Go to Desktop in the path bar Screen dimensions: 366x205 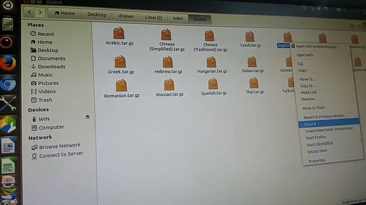click(97, 15)
